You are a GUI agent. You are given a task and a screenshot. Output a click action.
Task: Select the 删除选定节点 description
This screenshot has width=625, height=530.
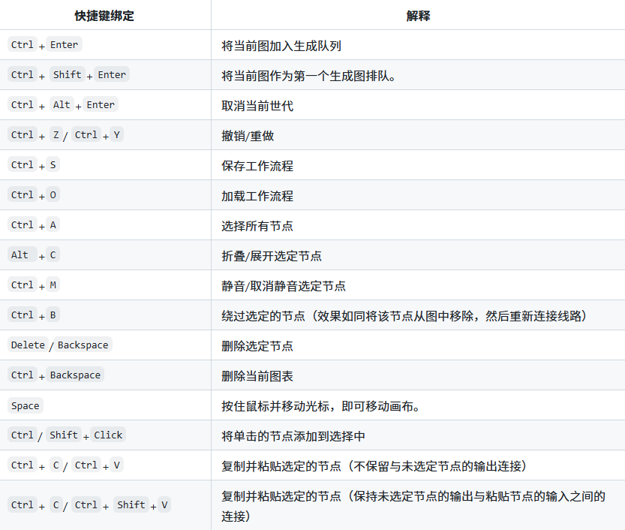point(257,346)
